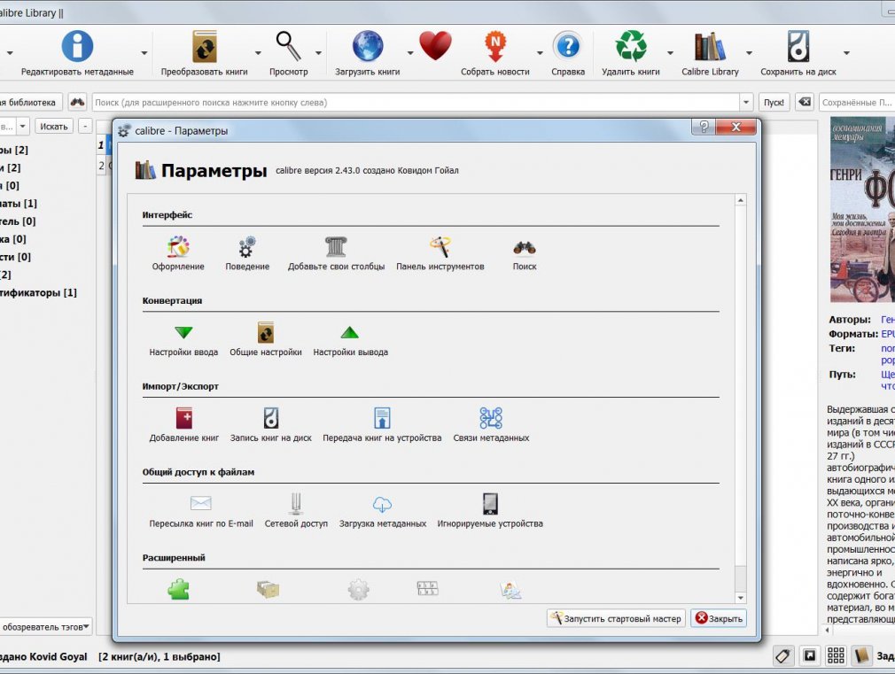Open the Собрать новости dropdown arrow
Screen dimensions: 895x674
coord(540,53)
